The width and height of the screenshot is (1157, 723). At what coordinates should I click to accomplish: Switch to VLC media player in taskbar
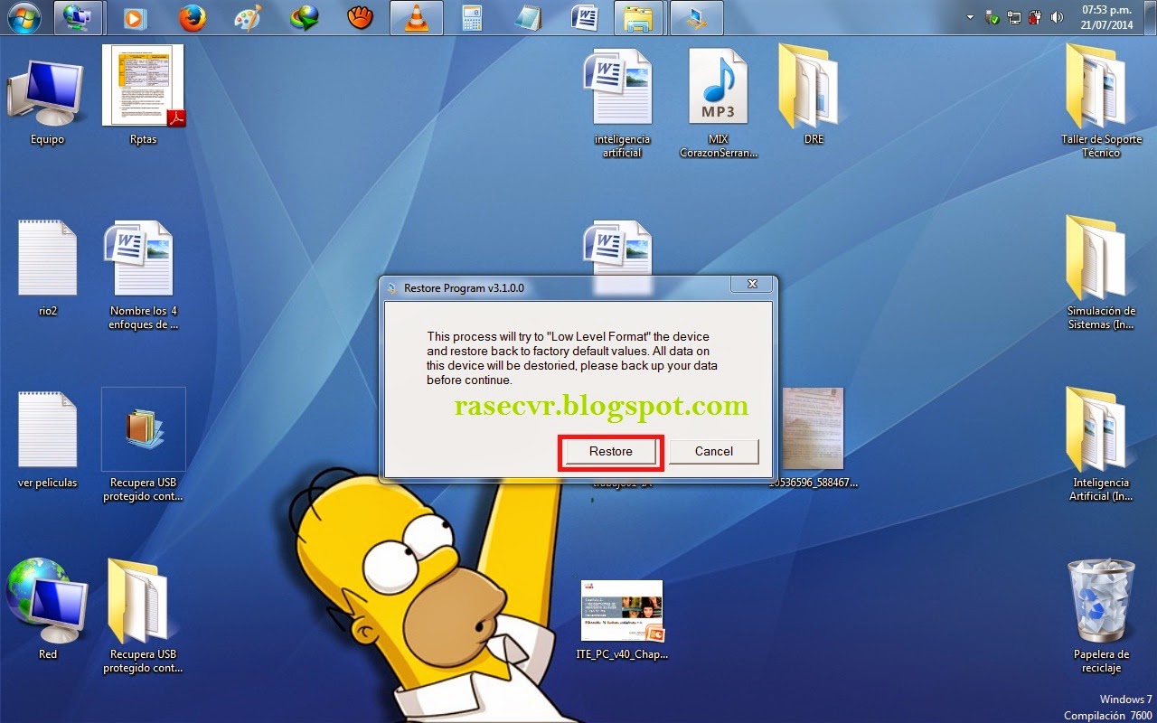point(416,18)
